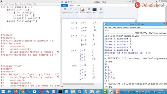Select the Brushes tool icon in Paint
Image resolution: width=167 pixels, height=94 pixels.
(x=82, y=10)
